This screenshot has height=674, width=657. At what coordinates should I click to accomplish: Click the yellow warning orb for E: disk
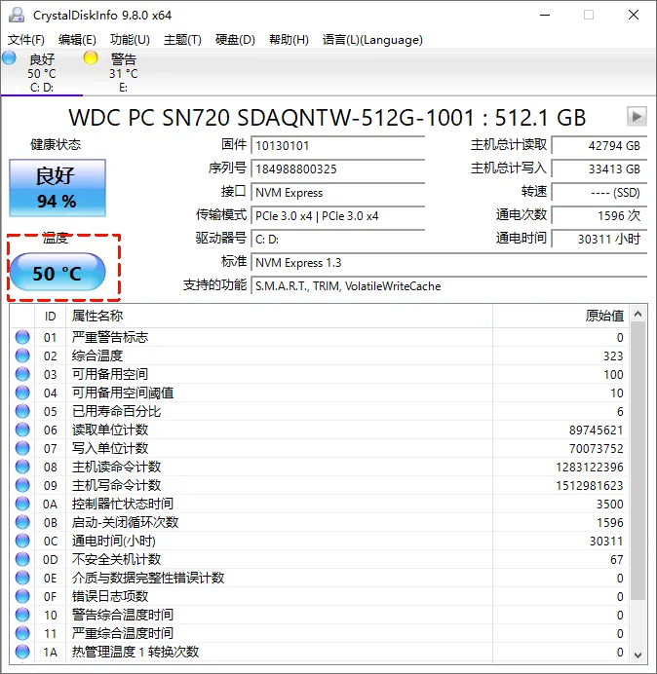pos(91,57)
